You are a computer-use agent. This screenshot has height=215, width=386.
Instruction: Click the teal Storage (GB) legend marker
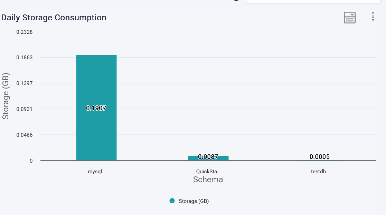click(172, 201)
